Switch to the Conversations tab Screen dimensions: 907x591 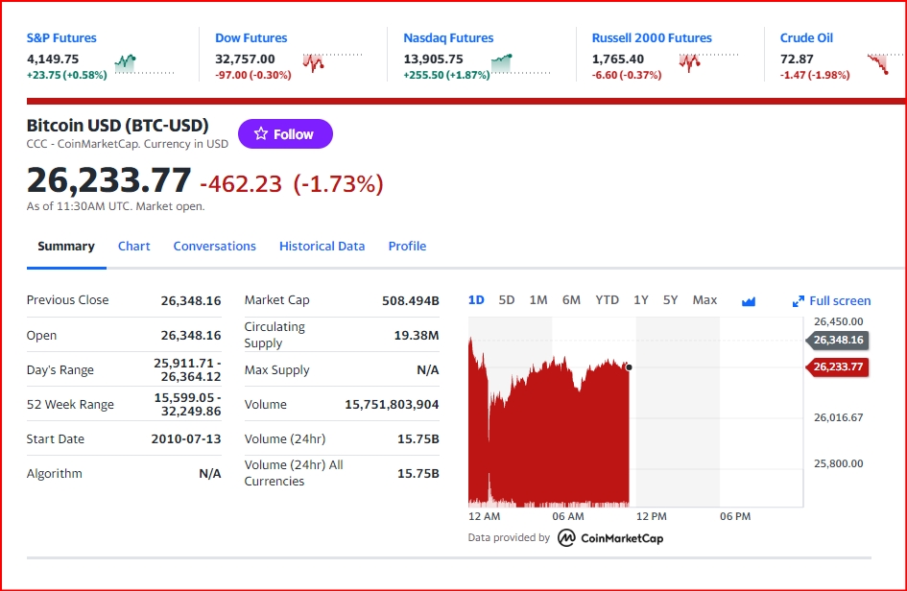(x=215, y=247)
